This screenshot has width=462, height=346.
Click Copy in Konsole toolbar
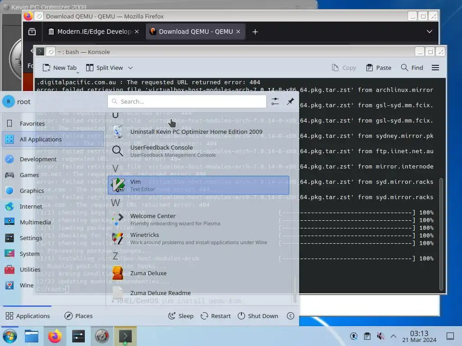click(344, 68)
